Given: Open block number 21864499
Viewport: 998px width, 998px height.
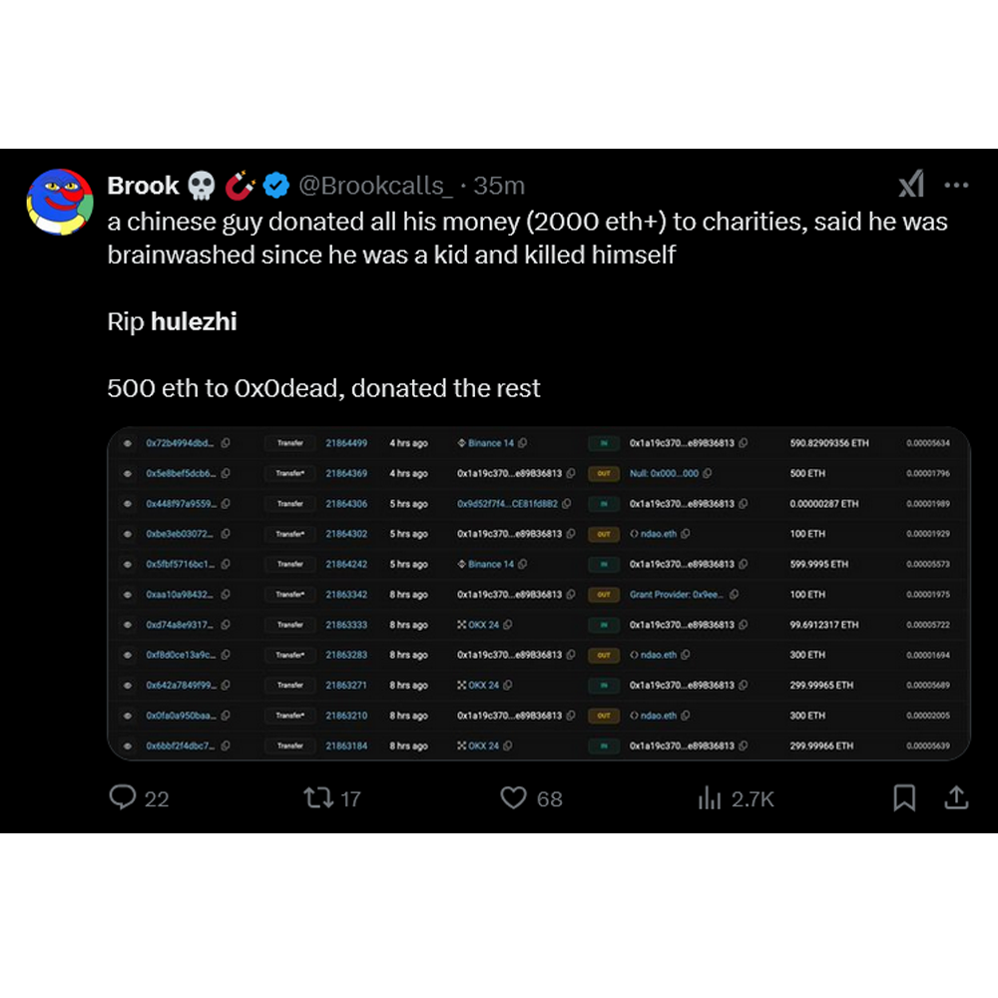Looking at the screenshot, I should 346,443.
